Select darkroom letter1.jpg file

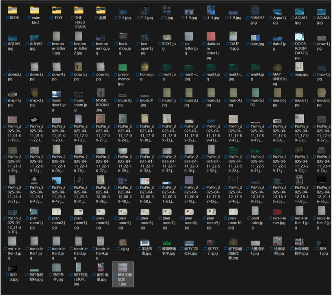(211, 46)
